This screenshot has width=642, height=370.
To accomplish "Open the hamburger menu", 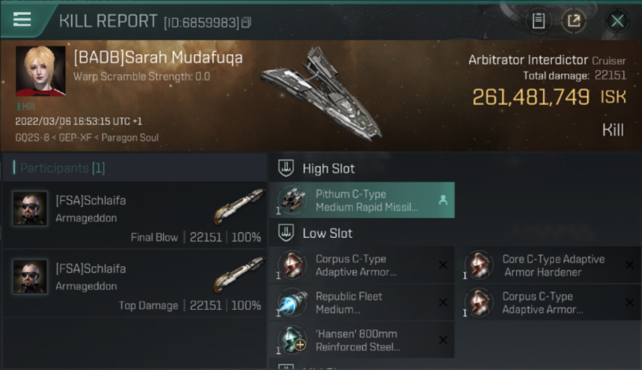I will [x=22, y=20].
